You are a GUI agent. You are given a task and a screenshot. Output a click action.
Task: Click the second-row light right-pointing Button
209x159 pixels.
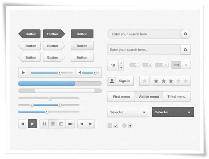point(54,46)
